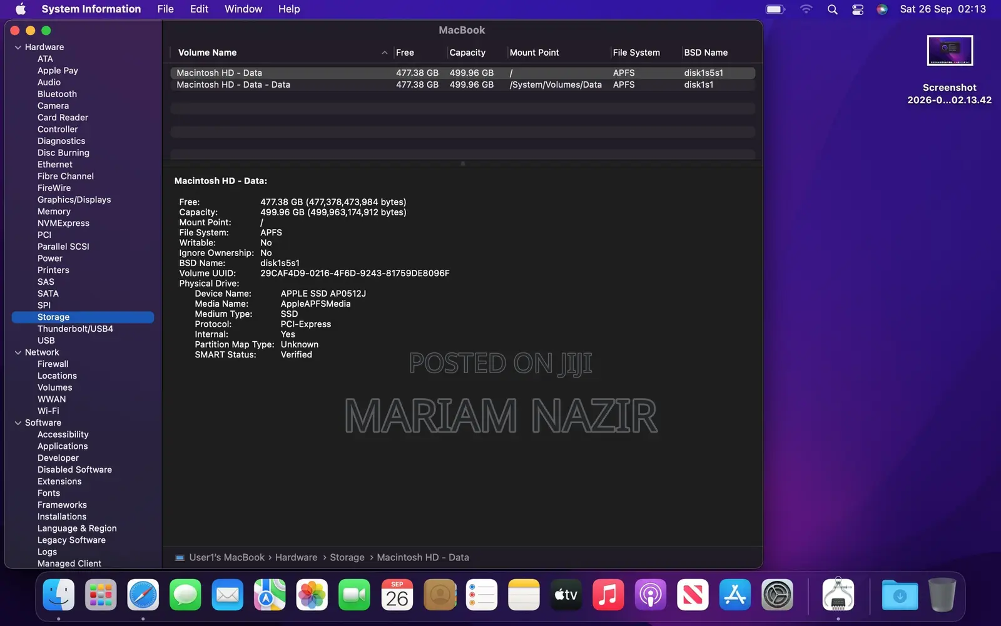Screen dimensions: 1001x626
Task: Open the Apple menu
Action: pyautogui.click(x=21, y=9)
